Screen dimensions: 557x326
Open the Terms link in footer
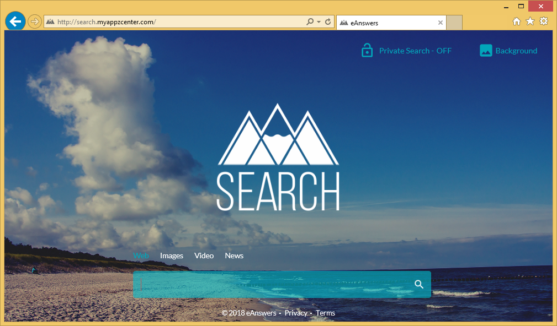[325, 313]
